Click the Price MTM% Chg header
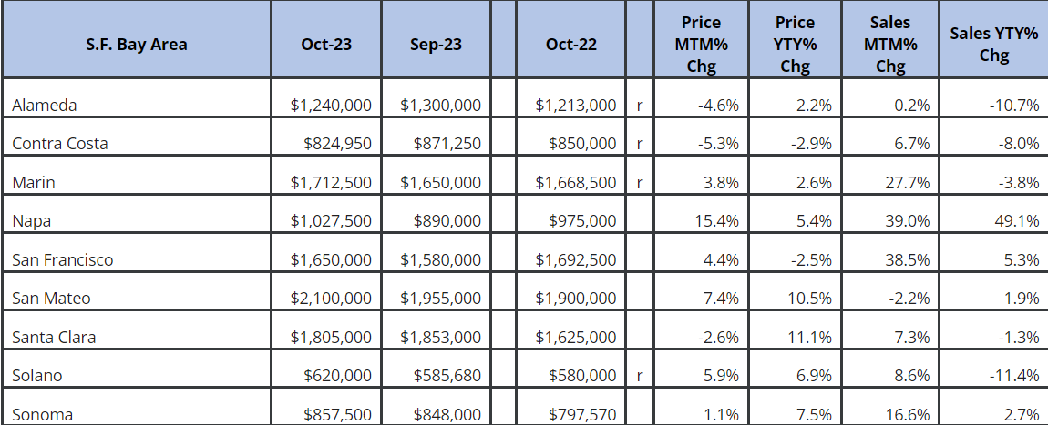Image resolution: width=1048 pixels, height=425 pixels. pos(701,44)
